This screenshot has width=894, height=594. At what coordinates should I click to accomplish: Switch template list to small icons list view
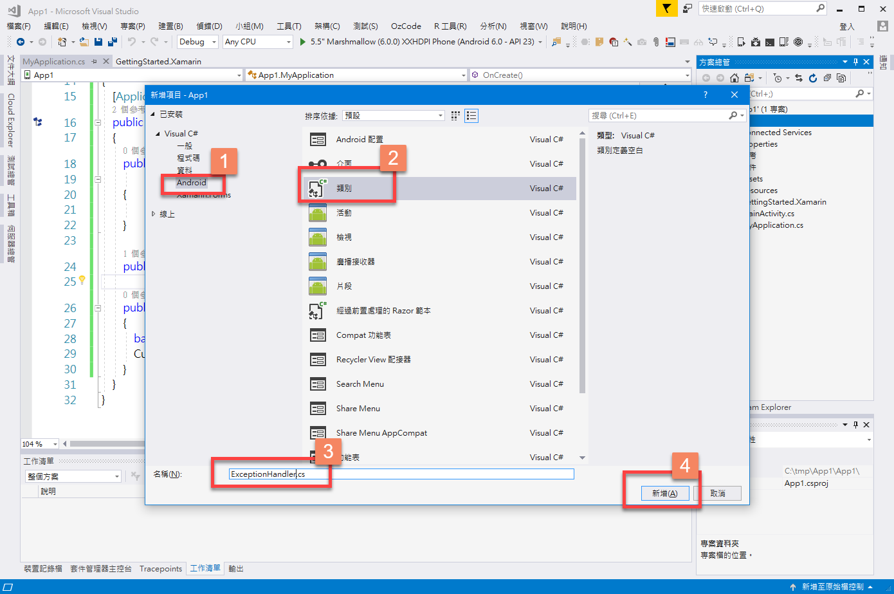471,116
